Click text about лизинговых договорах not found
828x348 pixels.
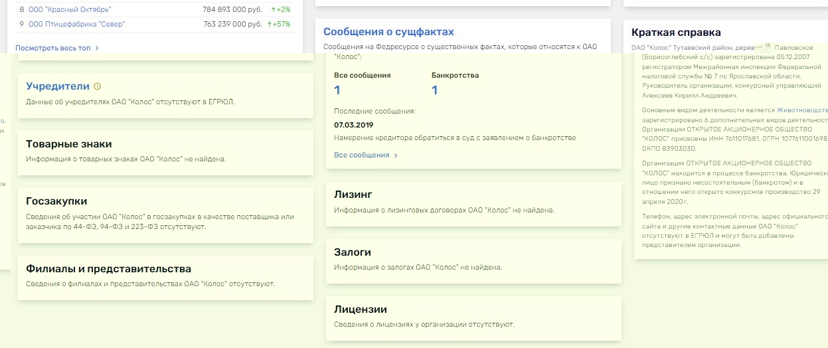(x=444, y=210)
